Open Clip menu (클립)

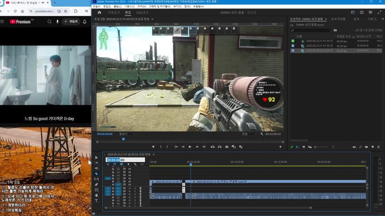tap(118, 7)
